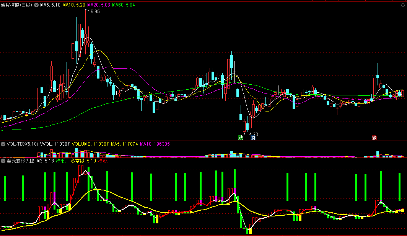Click the MA10: 5.20 label
407x236 pixels.
(x=74, y=5)
